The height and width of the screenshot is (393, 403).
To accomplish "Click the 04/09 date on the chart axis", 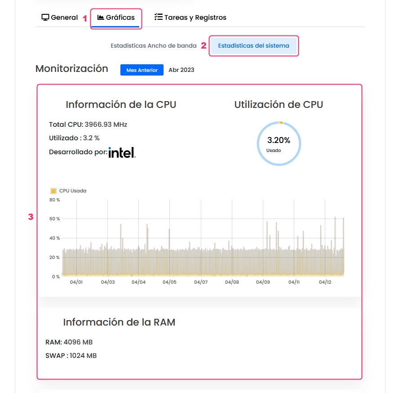I will tap(263, 282).
